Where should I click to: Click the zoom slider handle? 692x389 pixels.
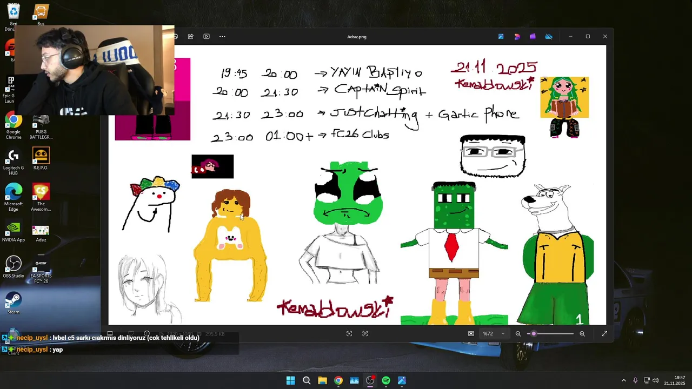click(x=534, y=334)
